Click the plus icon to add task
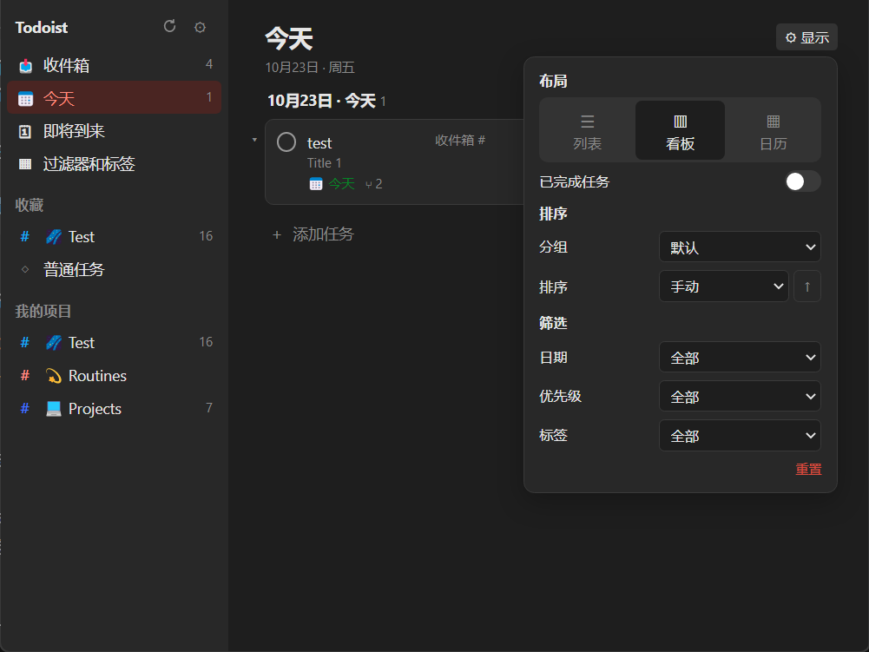Screen dimensions: 869x652 coord(277,235)
